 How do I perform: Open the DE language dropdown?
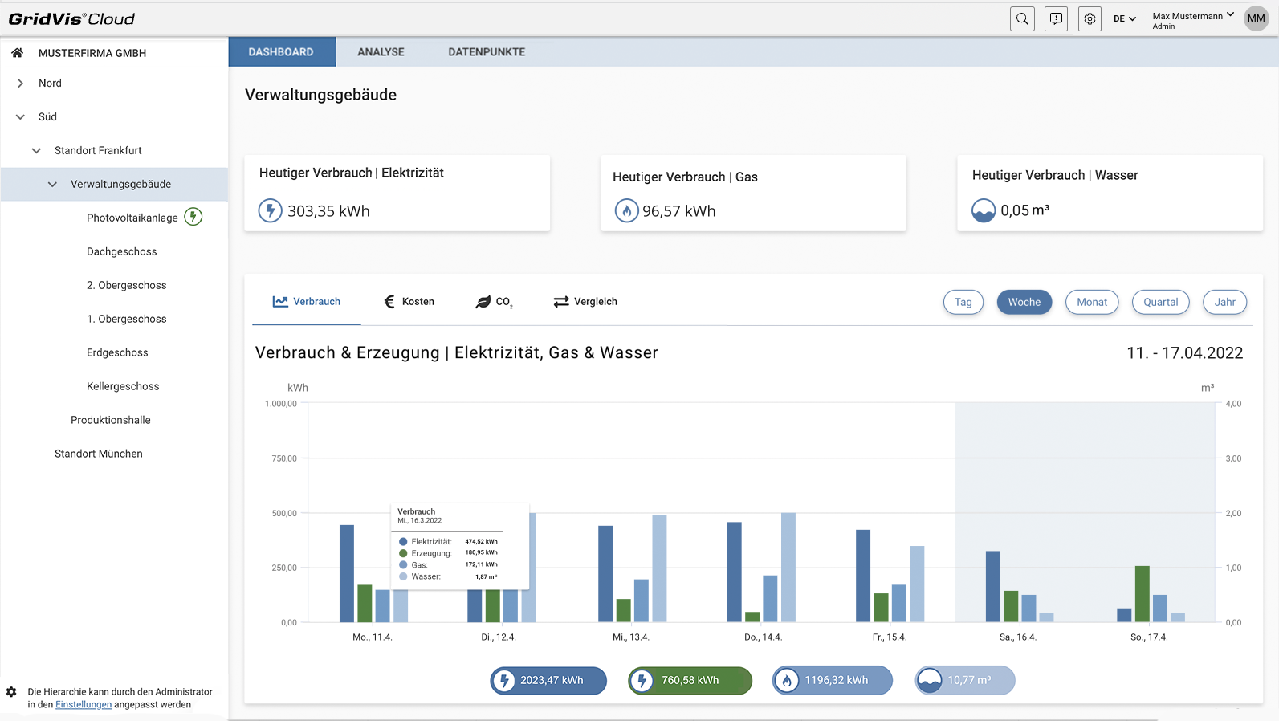[1125, 18]
